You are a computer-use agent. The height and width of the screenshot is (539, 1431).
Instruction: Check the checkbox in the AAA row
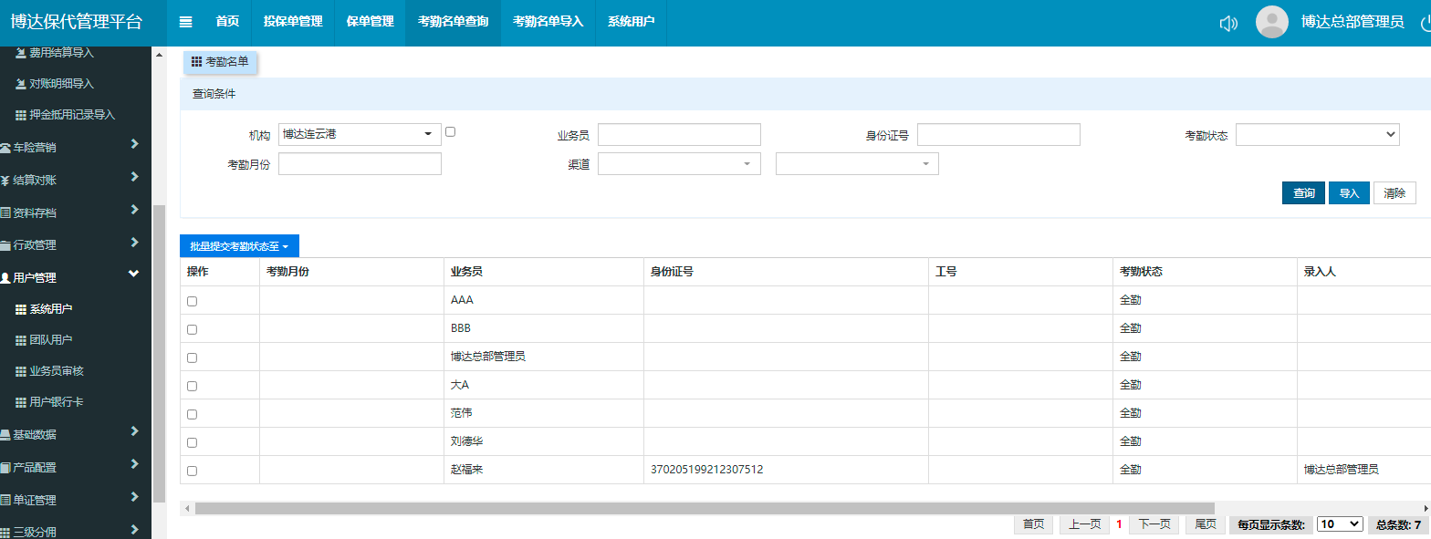click(x=192, y=301)
